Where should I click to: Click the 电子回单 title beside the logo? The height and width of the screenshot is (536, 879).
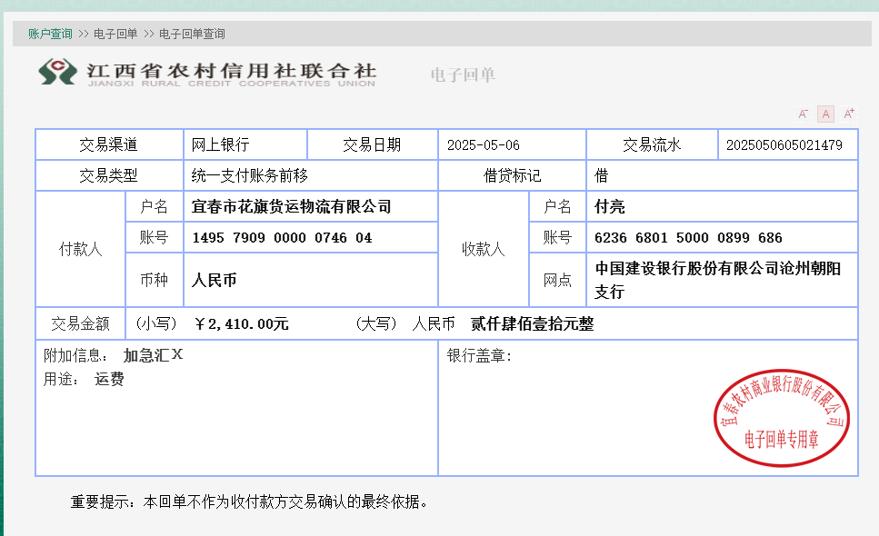(463, 75)
